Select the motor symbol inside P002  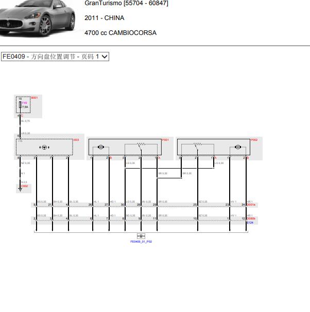[237, 147]
